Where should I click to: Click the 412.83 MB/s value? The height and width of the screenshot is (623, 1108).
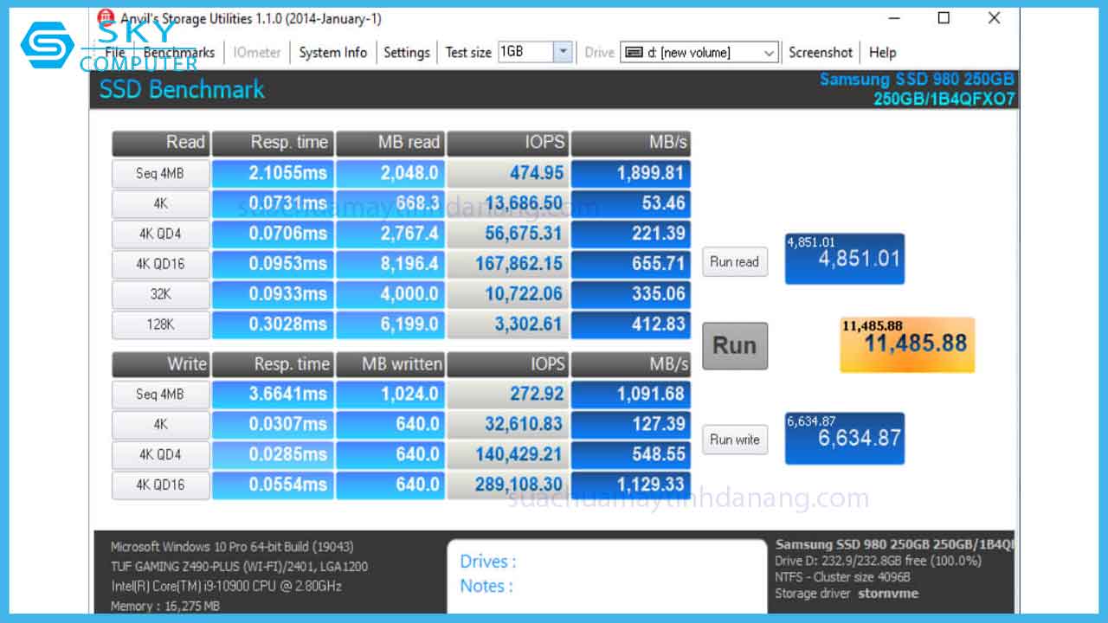(x=631, y=324)
